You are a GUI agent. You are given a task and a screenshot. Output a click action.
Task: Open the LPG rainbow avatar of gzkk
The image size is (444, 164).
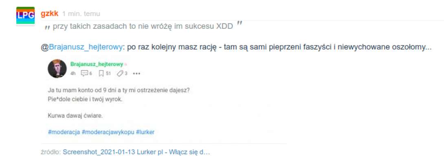tap(26, 15)
